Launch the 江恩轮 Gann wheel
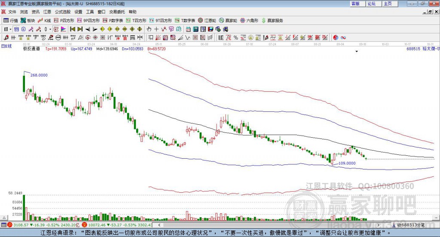 click(x=207, y=21)
